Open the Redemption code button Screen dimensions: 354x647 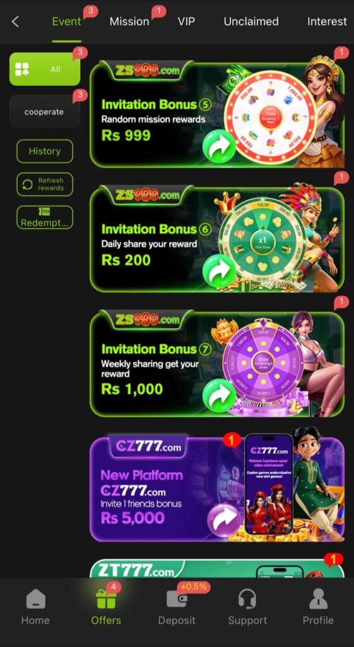coord(45,217)
